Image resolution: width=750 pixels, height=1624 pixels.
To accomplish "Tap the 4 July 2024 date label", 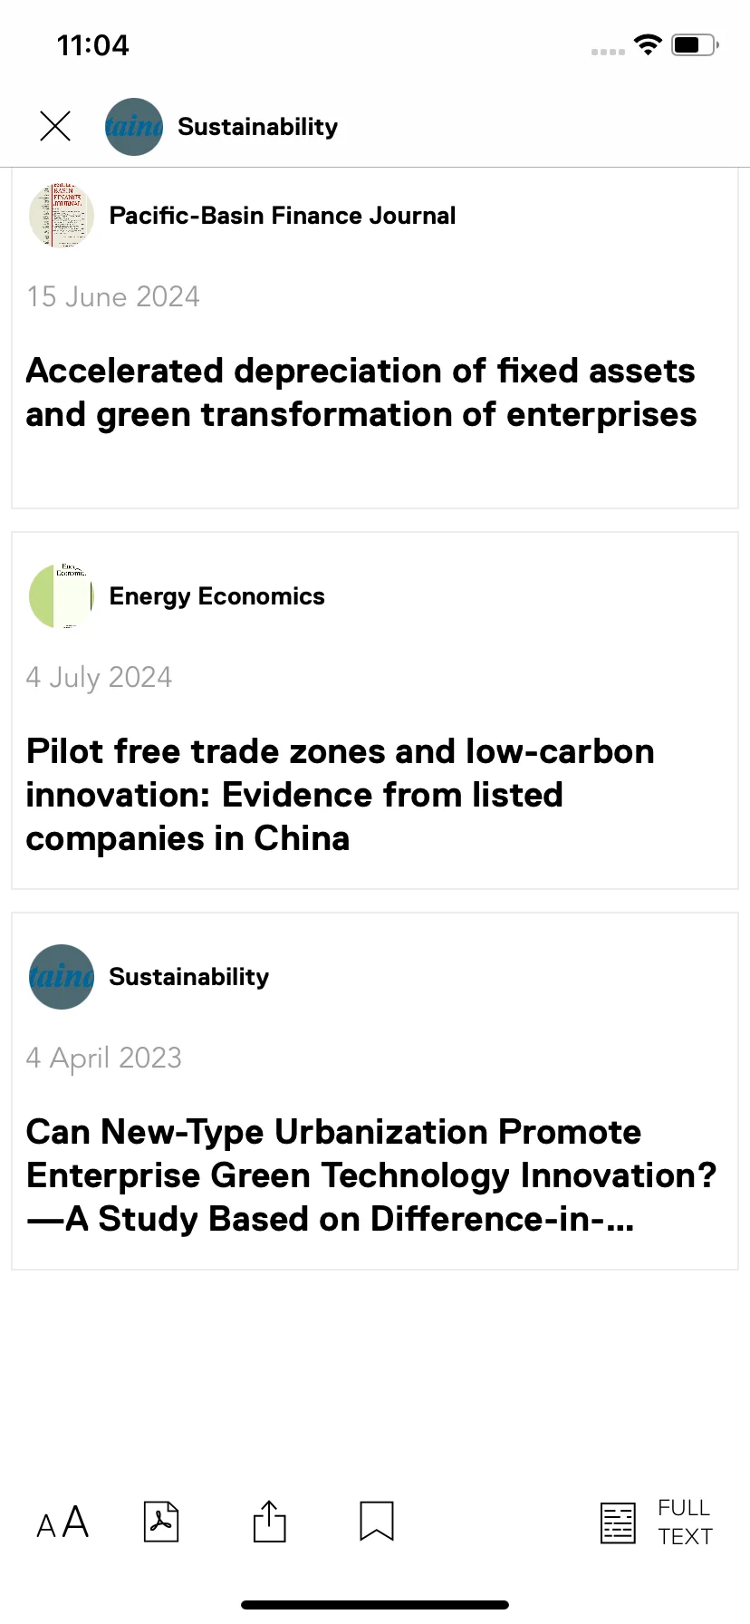I will [x=100, y=677].
